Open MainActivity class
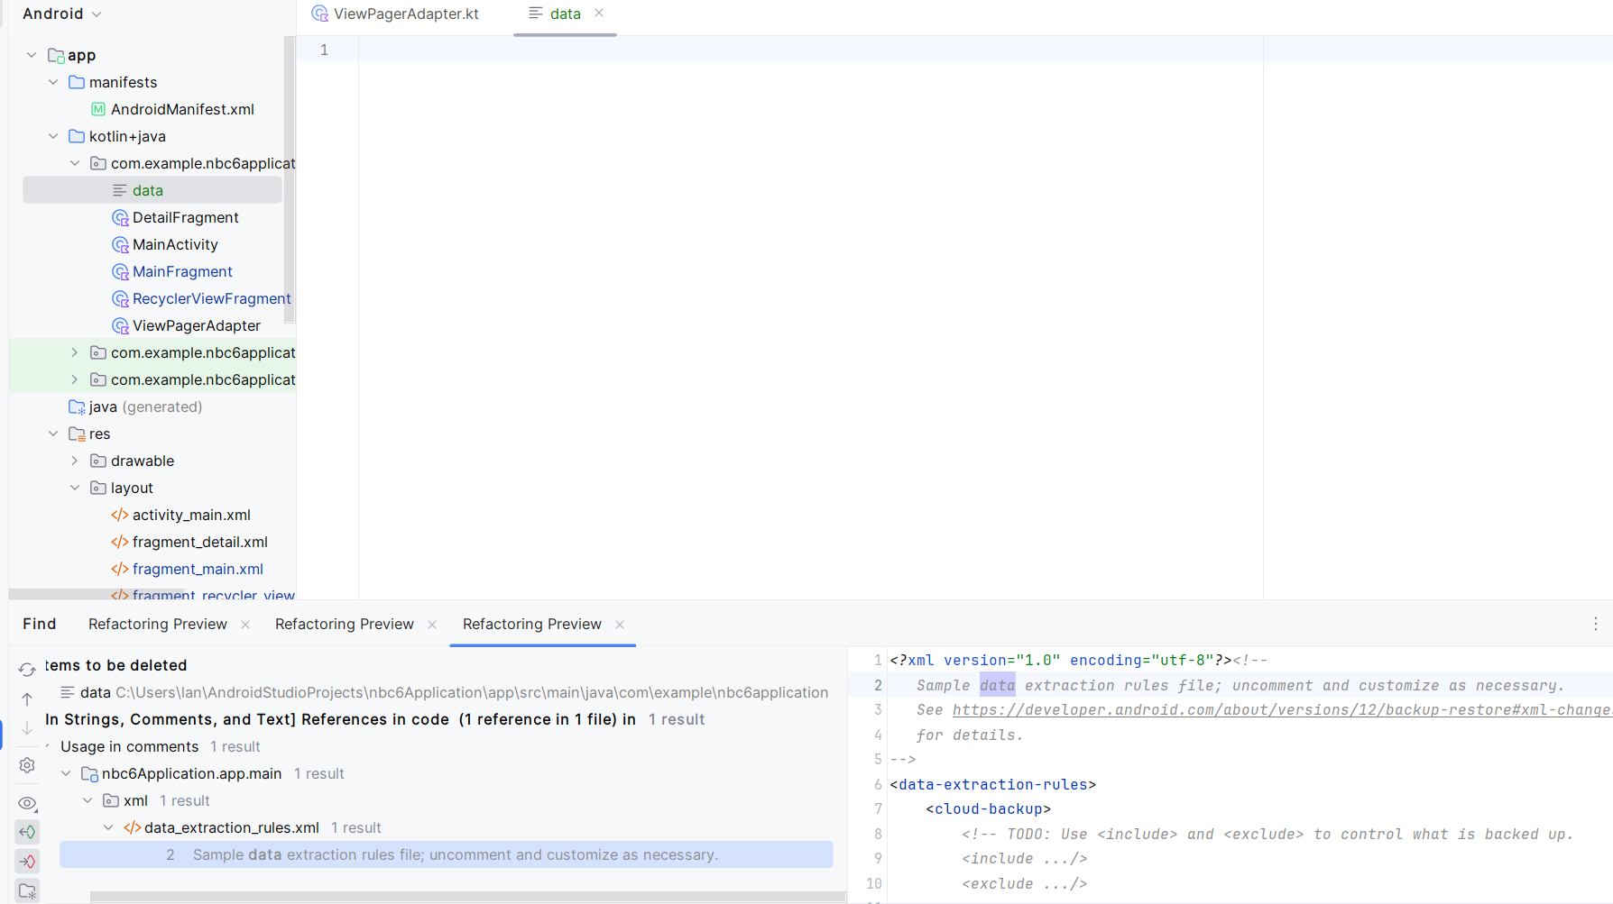This screenshot has width=1613, height=904. tap(175, 245)
